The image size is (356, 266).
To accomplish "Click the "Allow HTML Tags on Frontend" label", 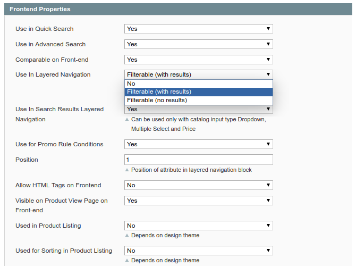I will [x=58, y=185].
